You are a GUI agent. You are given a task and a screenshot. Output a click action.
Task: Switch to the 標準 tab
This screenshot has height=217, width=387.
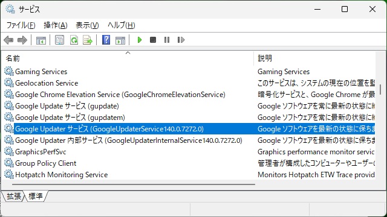coord(36,196)
